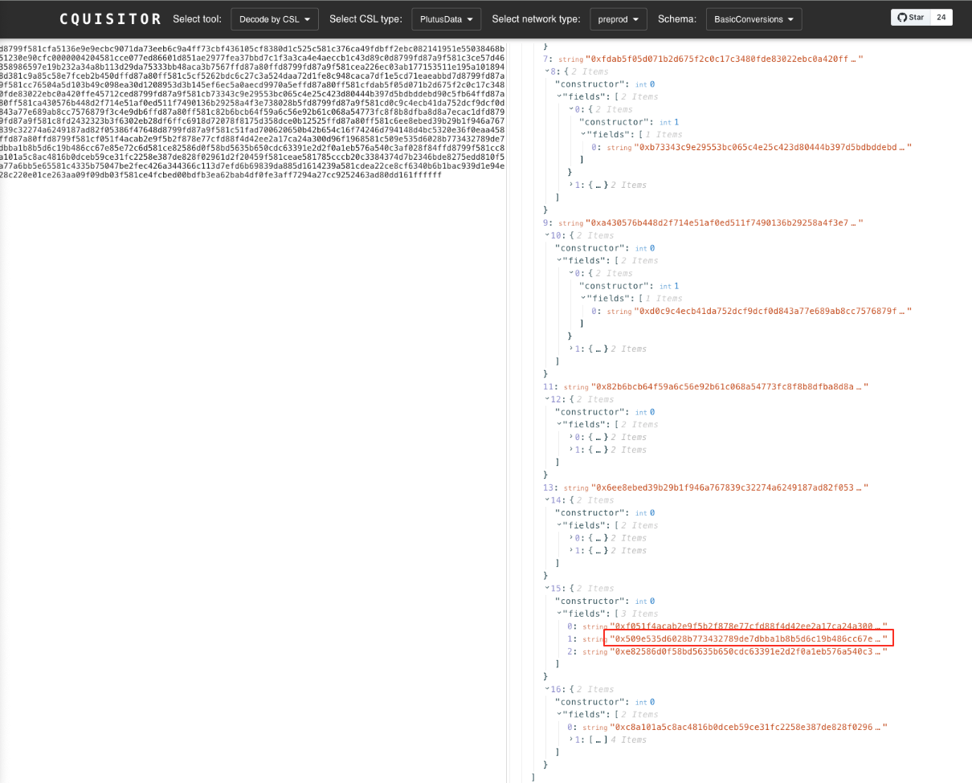Click the GitHub Star button
The width and height of the screenshot is (972, 783).
[911, 18]
